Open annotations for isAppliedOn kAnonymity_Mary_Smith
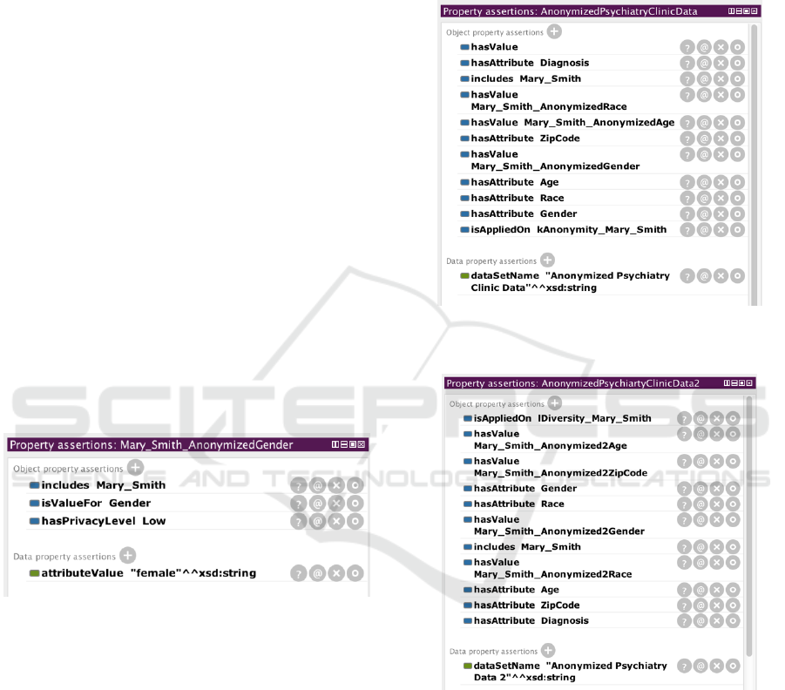 [x=704, y=230]
